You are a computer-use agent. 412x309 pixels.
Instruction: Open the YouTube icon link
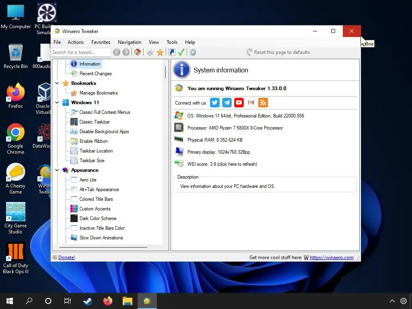pos(239,103)
